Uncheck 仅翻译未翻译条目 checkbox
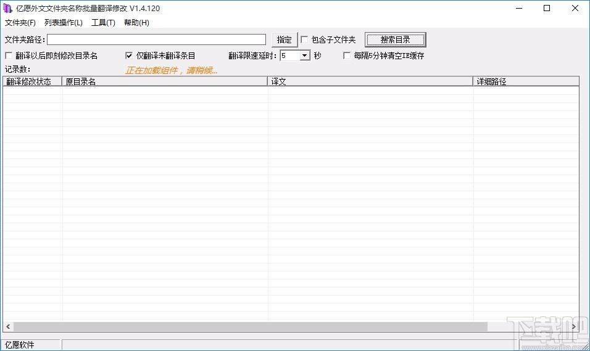Viewport: 590px width, 351px height. [129, 56]
